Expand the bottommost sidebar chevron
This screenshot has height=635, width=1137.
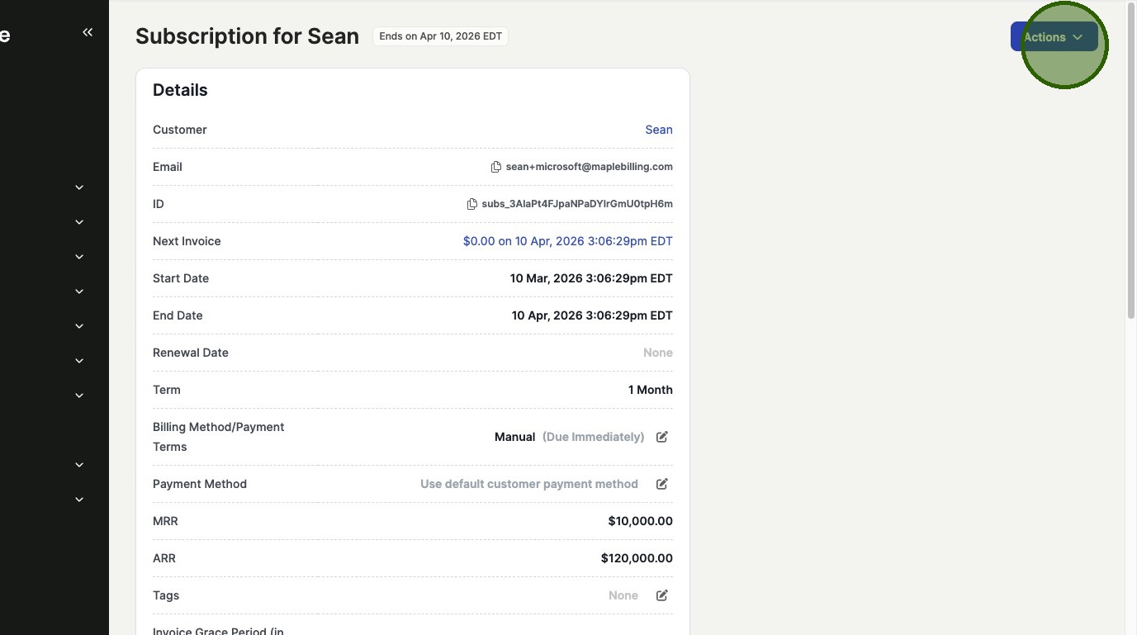tap(79, 500)
